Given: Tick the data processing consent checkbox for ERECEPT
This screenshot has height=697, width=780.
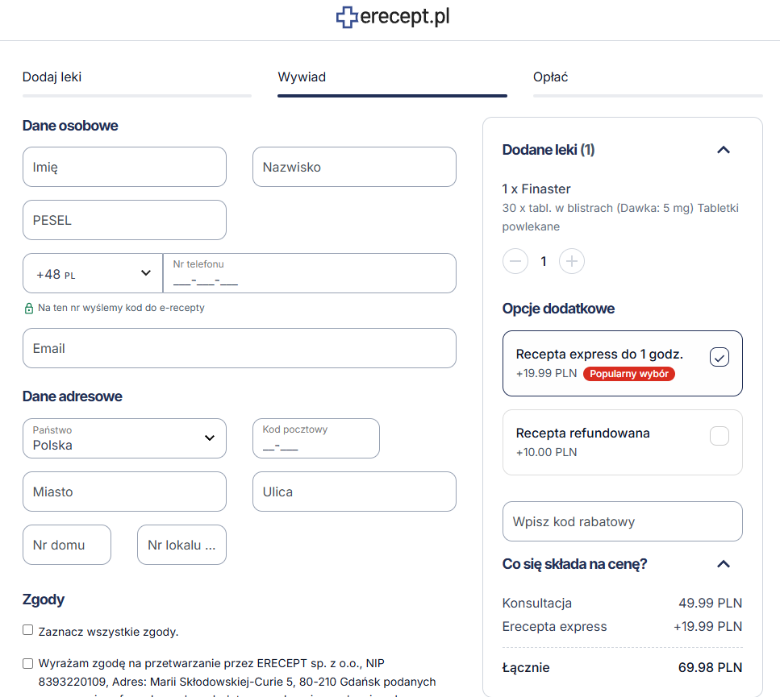Looking at the screenshot, I should tap(28, 663).
